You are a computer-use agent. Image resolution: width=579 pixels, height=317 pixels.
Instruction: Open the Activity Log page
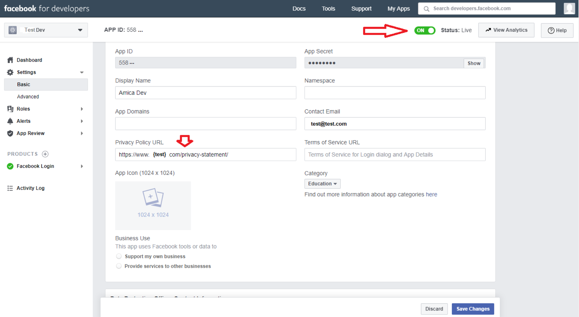point(30,188)
